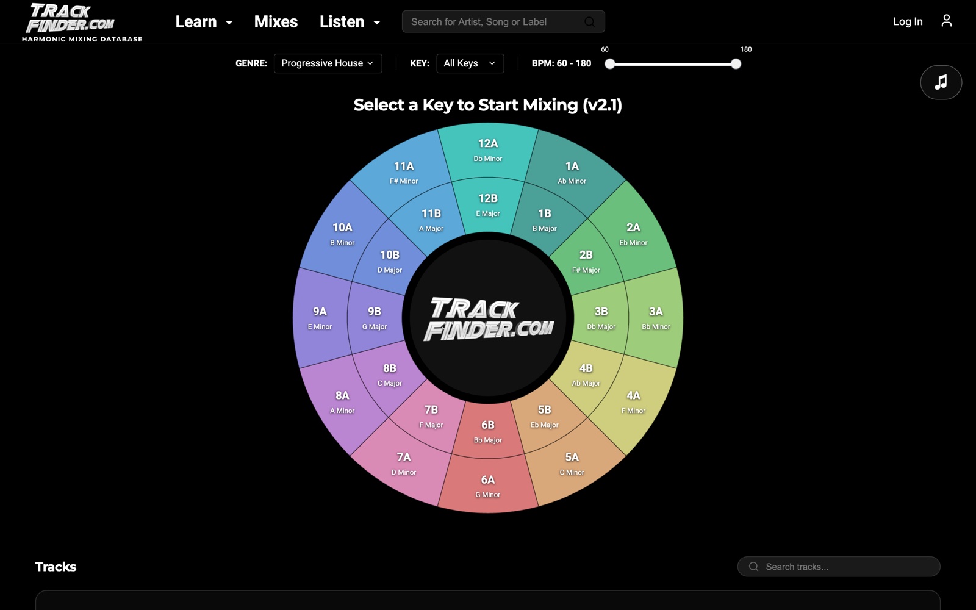
Task: Focus the Search tracks field
Action: pyautogui.click(x=839, y=567)
